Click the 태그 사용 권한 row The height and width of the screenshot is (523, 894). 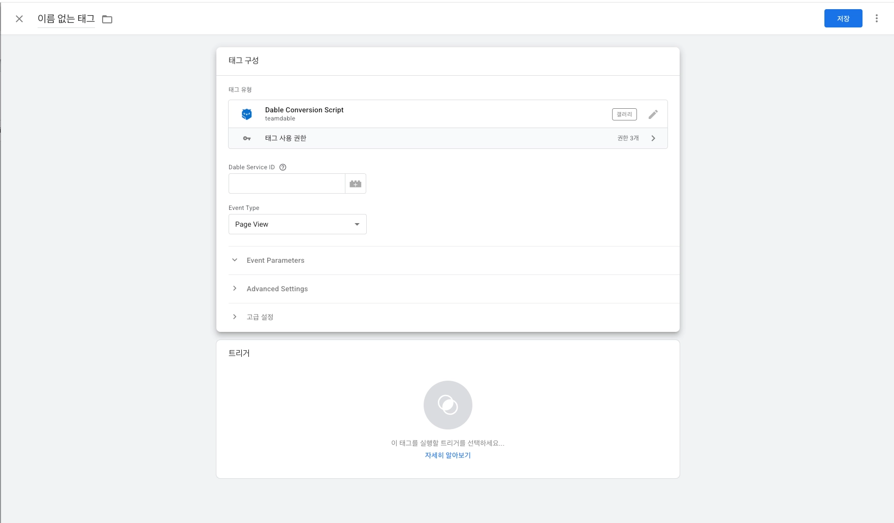(448, 138)
